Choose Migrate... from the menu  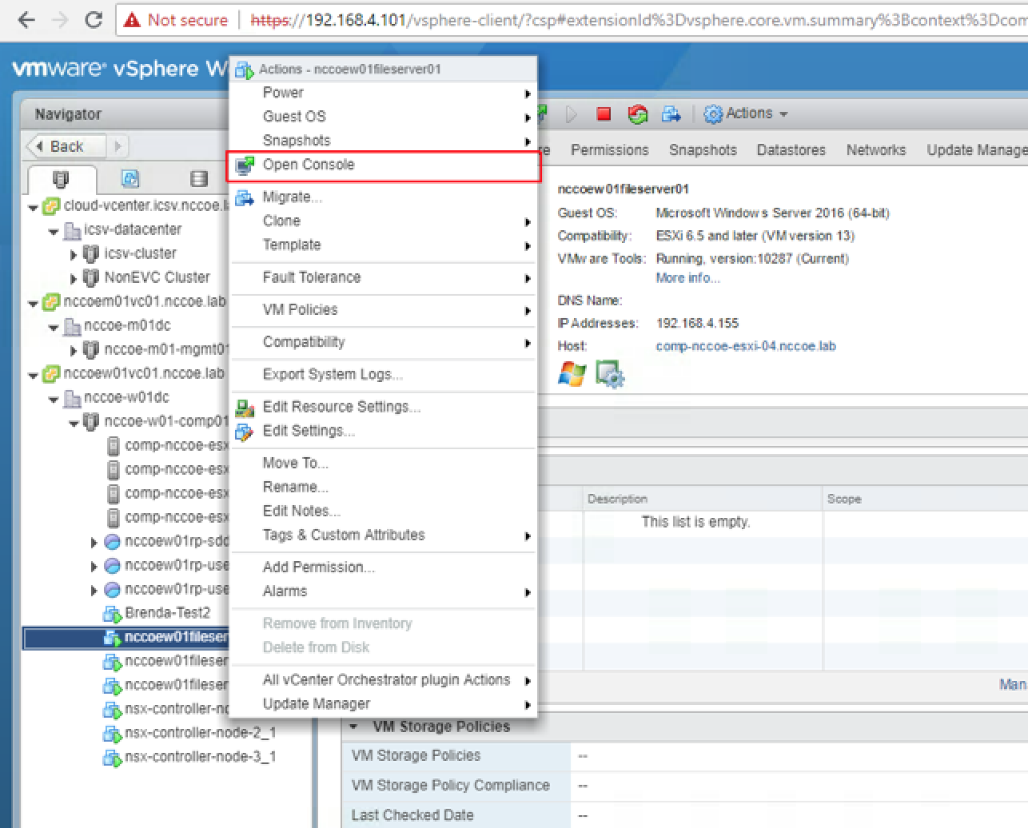(x=384, y=197)
